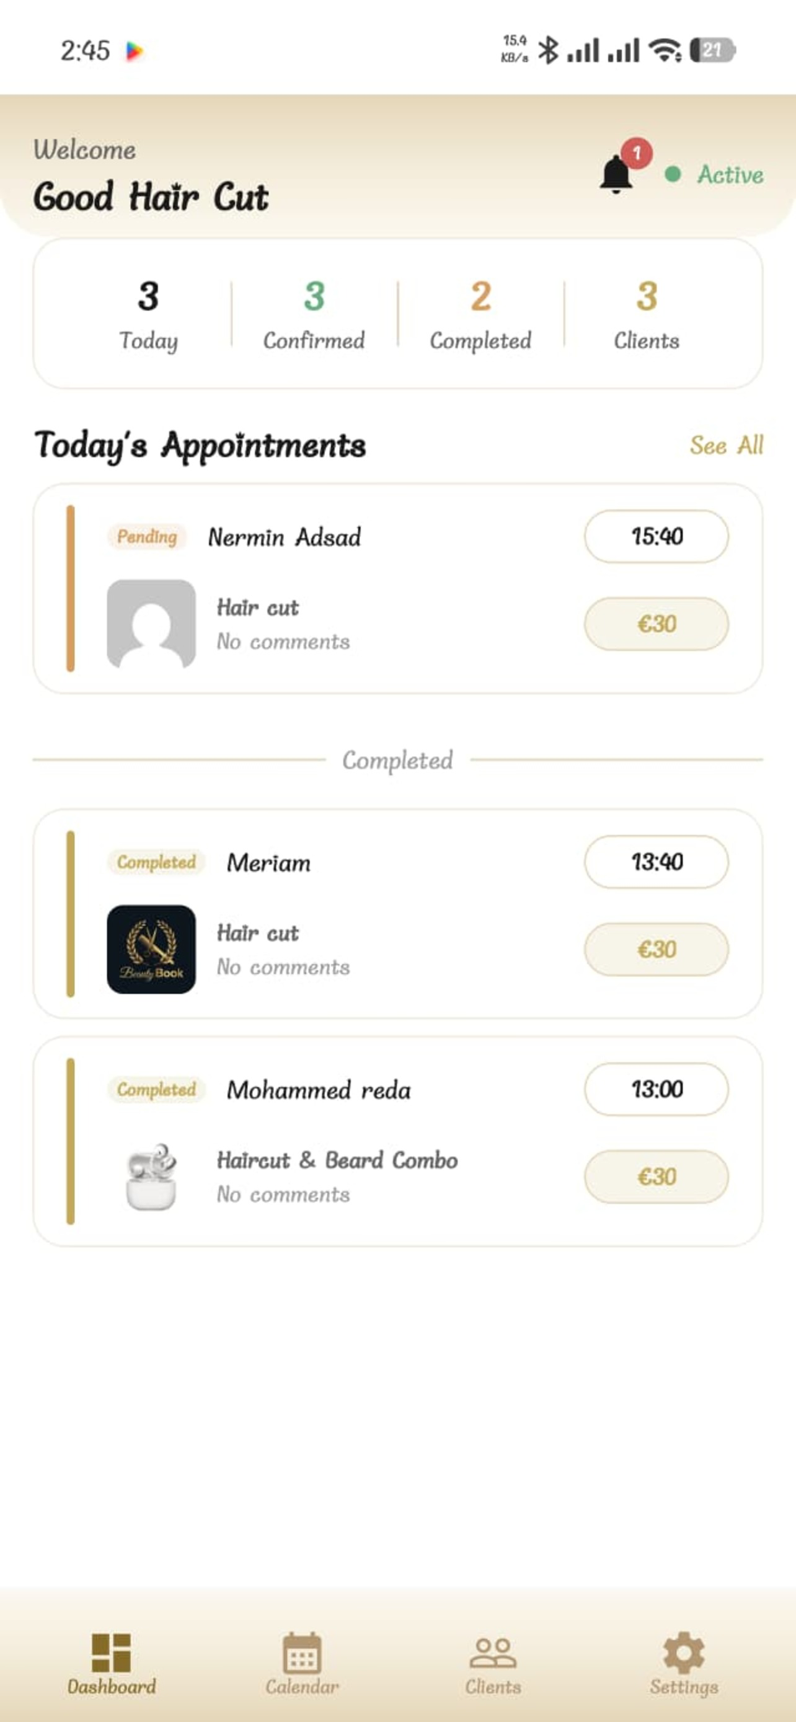Tap Mohammed reda's earbuds profile picture
The height and width of the screenshot is (1722, 796).
coord(151,1177)
